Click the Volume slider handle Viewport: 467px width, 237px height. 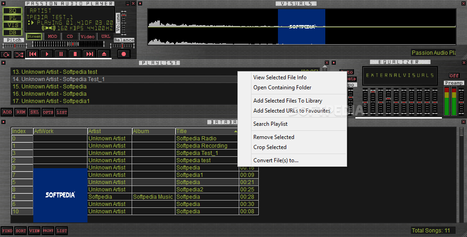tap(123, 14)
